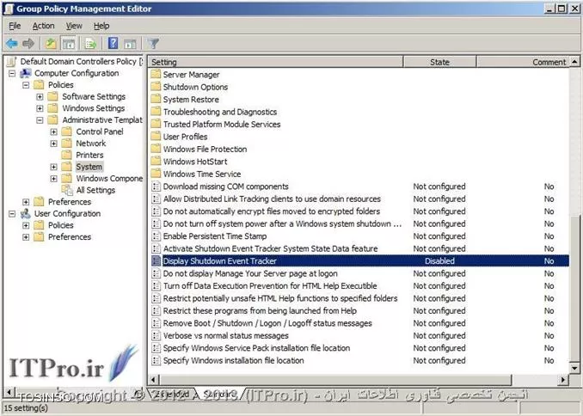
Task: Click the Forward arrow toolbar icon
Action: pos(28,44)
